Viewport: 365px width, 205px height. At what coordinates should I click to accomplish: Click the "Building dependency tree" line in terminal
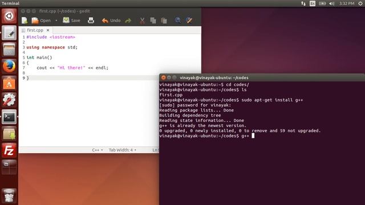pos(190,115)
